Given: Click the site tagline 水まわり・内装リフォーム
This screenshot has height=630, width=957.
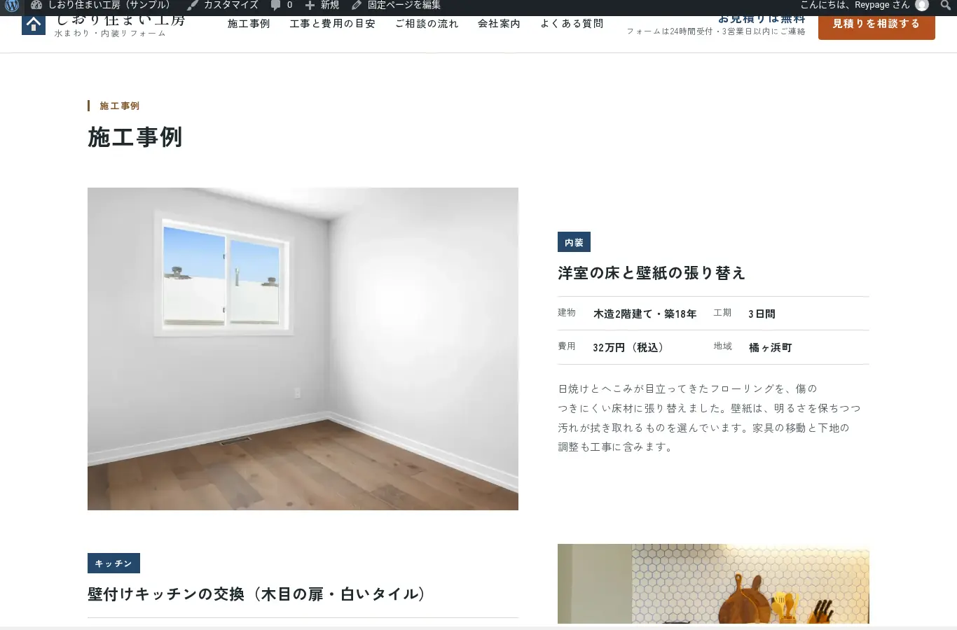Looking at the screenshot, I should 110,33.
